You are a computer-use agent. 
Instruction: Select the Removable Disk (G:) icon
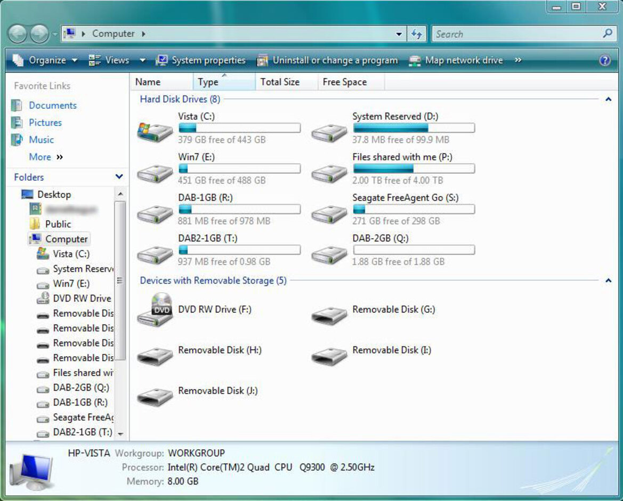tap(329, 316)
